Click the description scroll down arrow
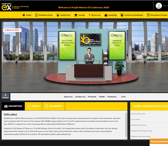This screenshot has height=146, width=168. [126, 138]
